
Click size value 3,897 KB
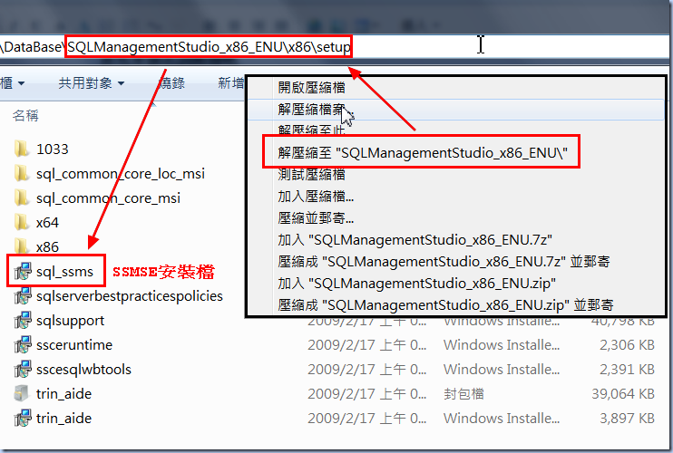[x=627, y=418]
